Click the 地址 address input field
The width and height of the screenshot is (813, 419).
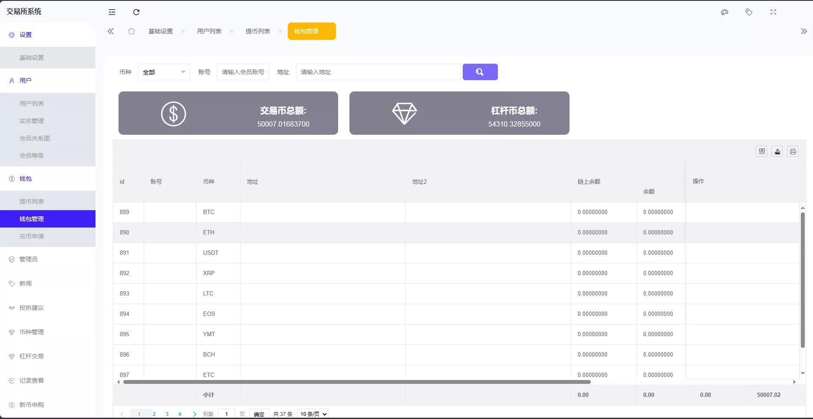pos(378,72)
